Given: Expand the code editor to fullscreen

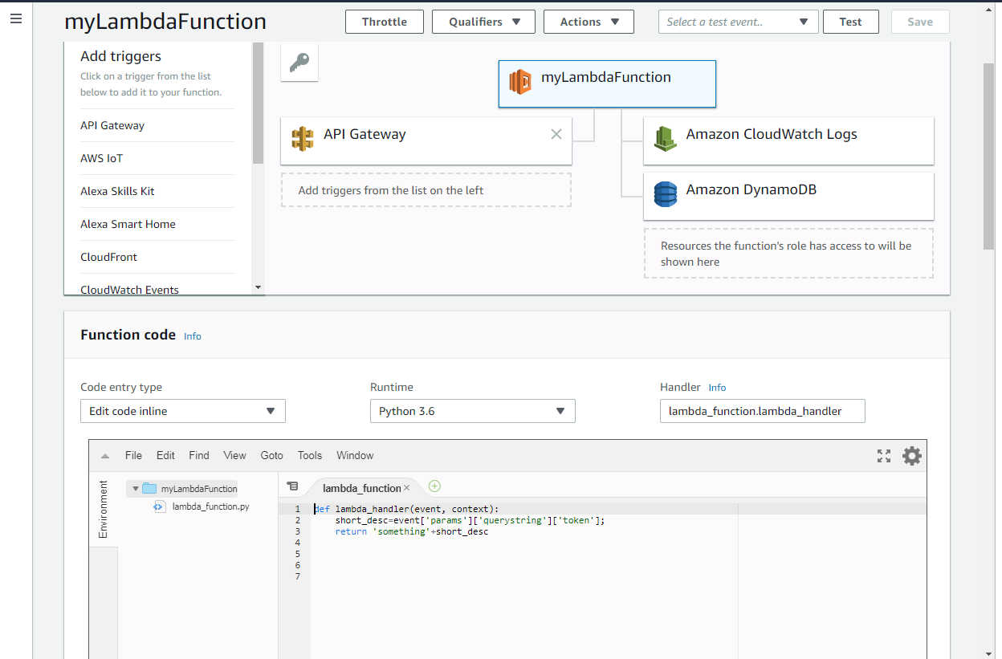Looking at the screenshot, I should point(883,455).
